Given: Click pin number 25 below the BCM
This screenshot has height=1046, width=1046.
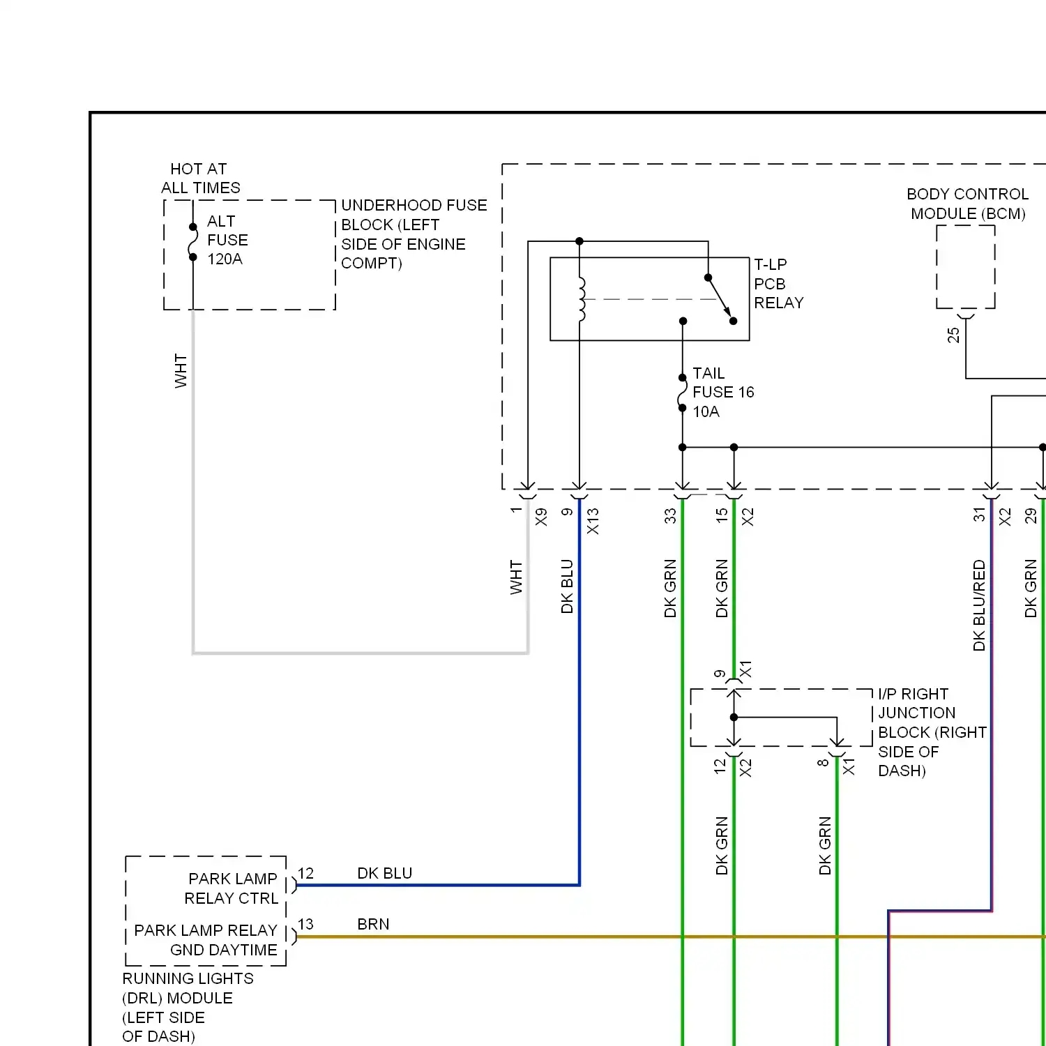Looking at the screenshot, I should pos(953,335).
